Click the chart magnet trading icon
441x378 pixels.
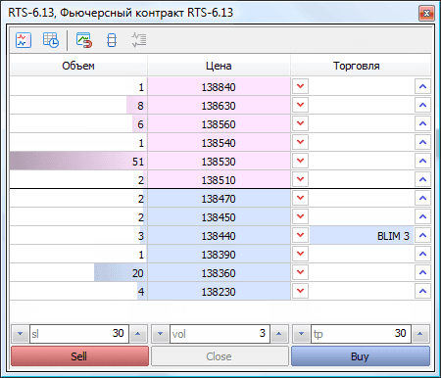point(84,40)
